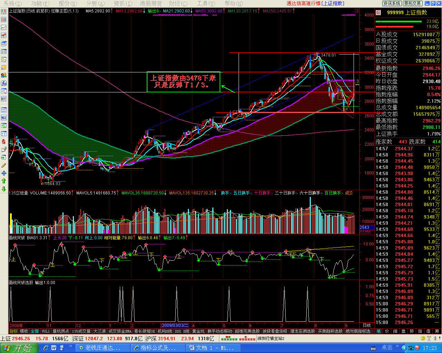Open the two-people users sidebar icon
The height and width of the screenshot is (353, 442).
click(x=4, y=75)
